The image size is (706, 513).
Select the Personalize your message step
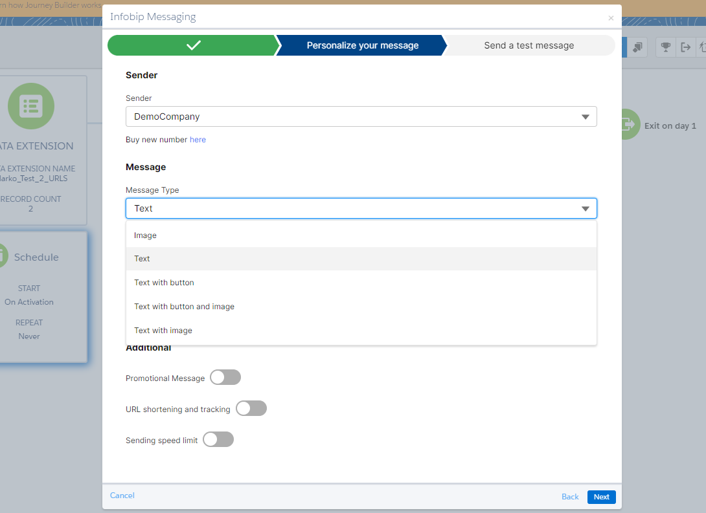click(x=362, y=45)
